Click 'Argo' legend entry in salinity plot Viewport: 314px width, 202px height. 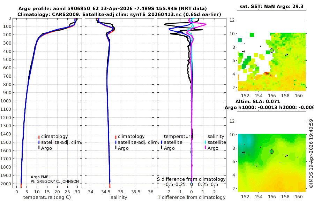click(123, 148)
